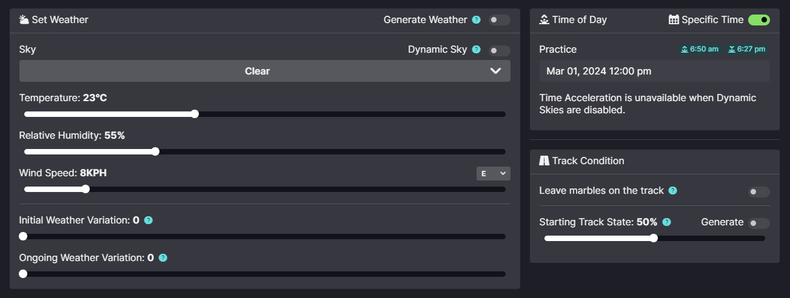
Task: Click the Ongoing Weather Variation help icon
Action: click(162, 258)
